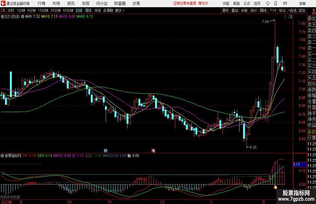Click the red 雅戈尔 stock name in title bar
Screen dimensions: 316x204
click(x=203, y=3)
